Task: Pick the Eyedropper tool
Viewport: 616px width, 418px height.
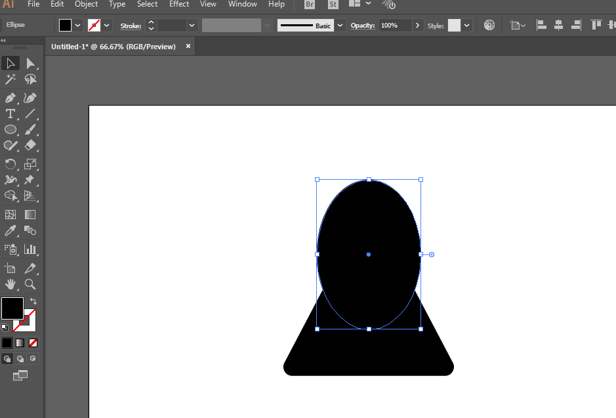Action: (x=10, y=230)
